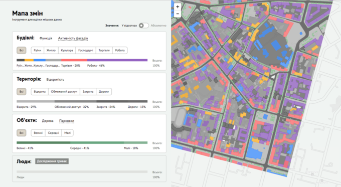Viewport: 341px width, 187px height.
Task: Select the Абсолютно label
Action: pyautogui.click(x=158, y=26)
